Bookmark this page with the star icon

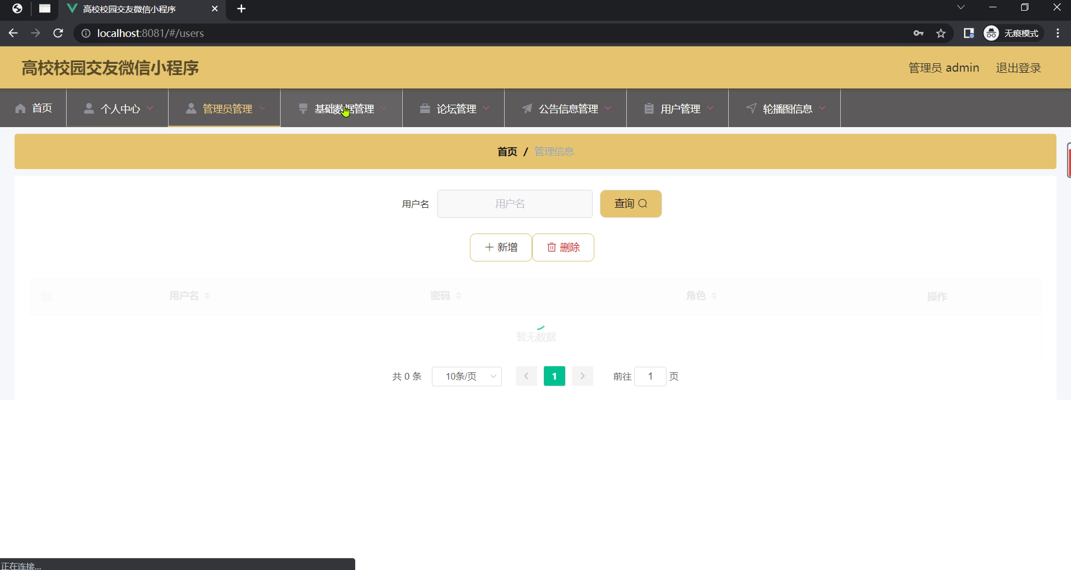pyautogui.click(x=941, y=33)
